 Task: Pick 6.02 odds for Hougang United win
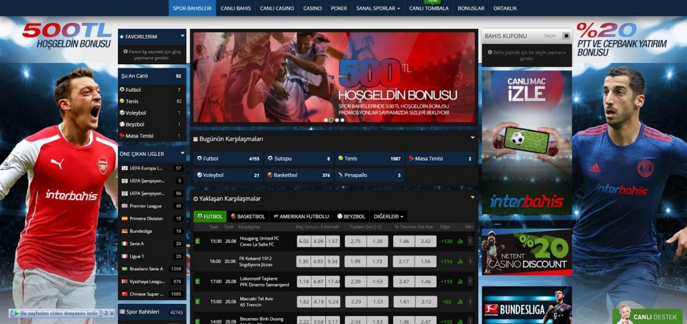[304, 242]
